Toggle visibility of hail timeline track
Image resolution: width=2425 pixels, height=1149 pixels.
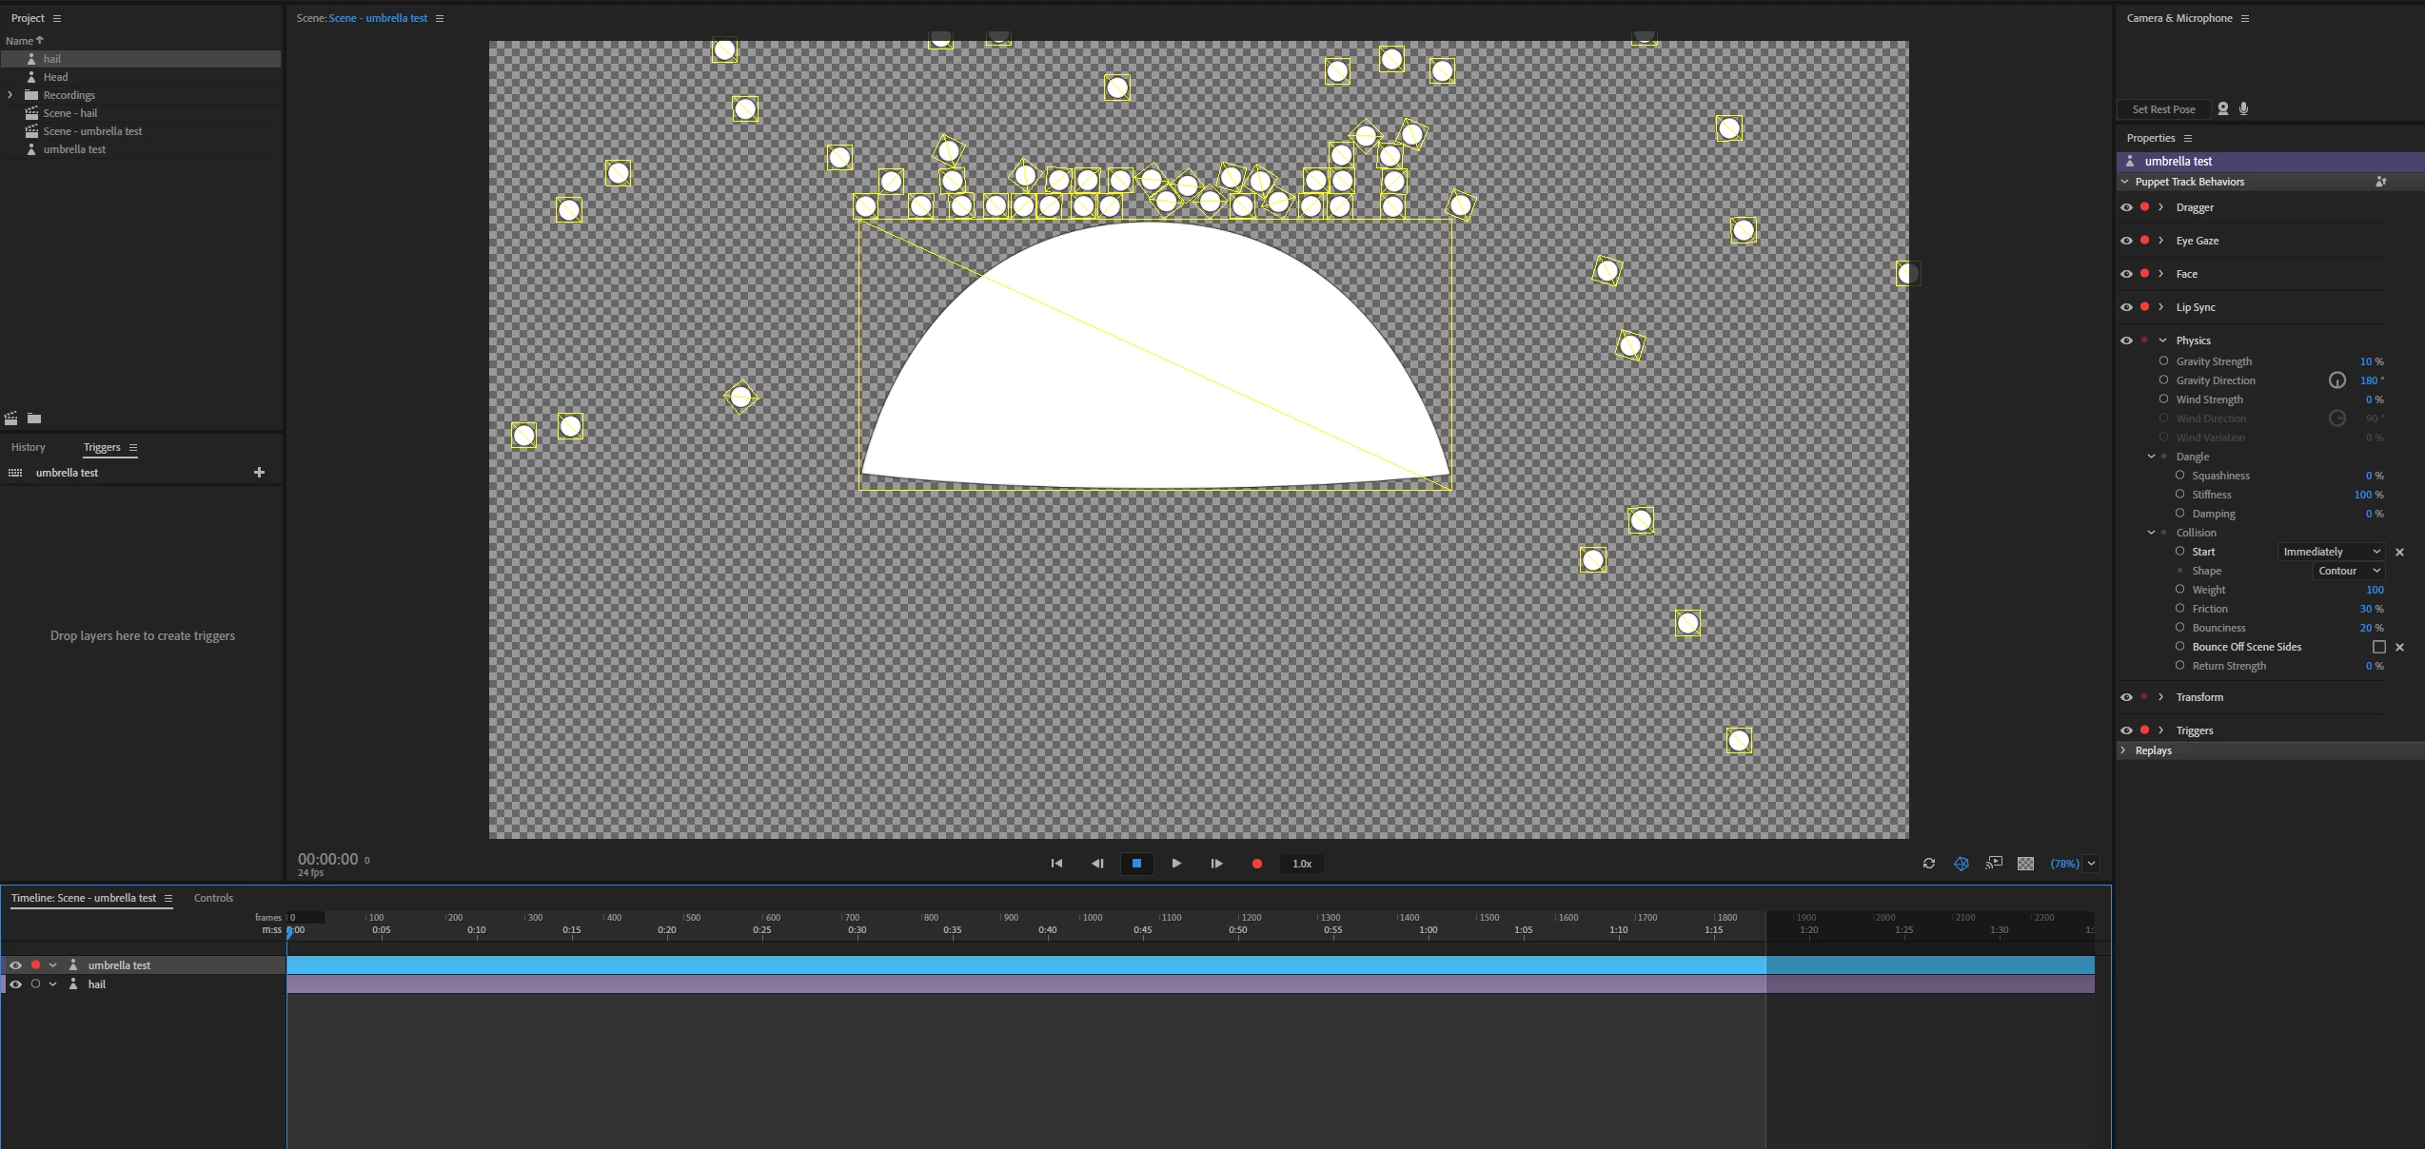click(x=15, y=984)
